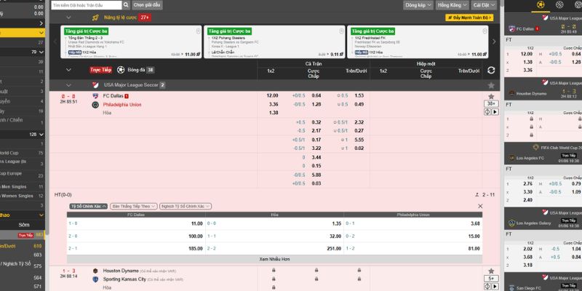
Task: Open info icon on 1X2 Fredrikstad FK card
Action: tap(485, 31)
